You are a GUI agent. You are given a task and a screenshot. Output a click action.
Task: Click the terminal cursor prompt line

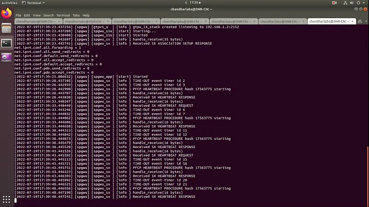point(15,201)
